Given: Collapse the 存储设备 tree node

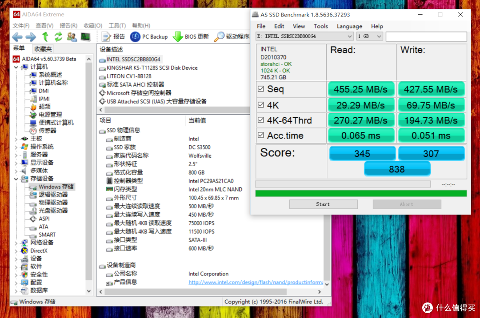Looking at the screenshot, I should pyautogui.click(x=16, y=179).
